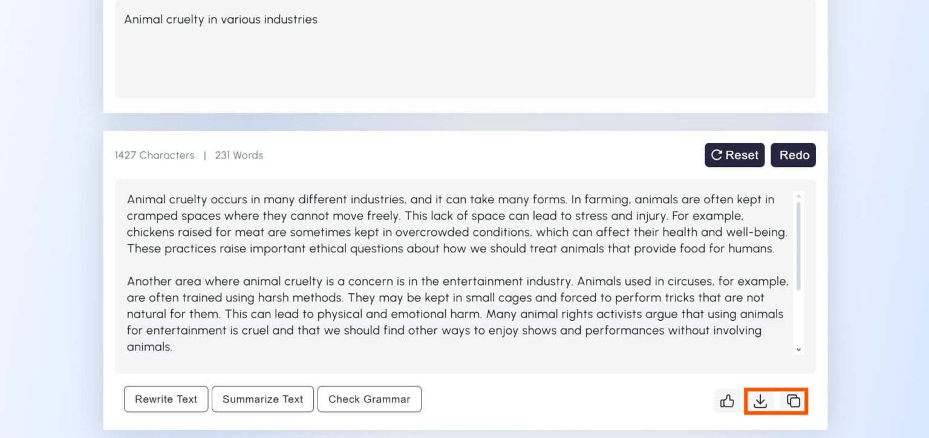Screen dimensions: 929x438
Task: Click the circular arrow icon on Reset
Action: [717, 155]
